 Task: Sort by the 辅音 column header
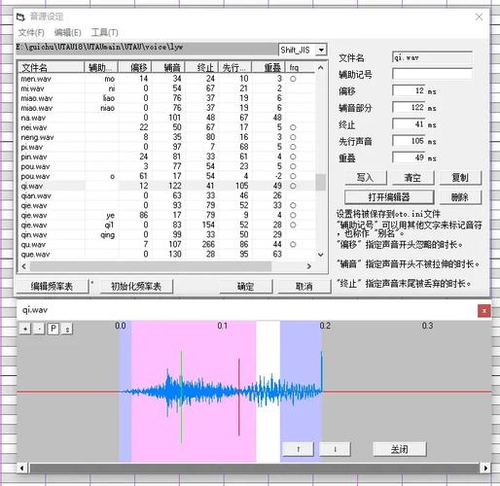tap(168, 67)
